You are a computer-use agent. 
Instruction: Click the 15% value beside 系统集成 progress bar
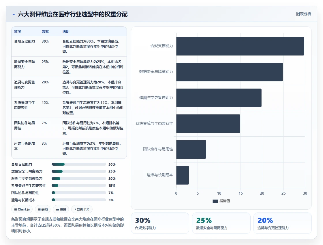click(x=112, y=186)
